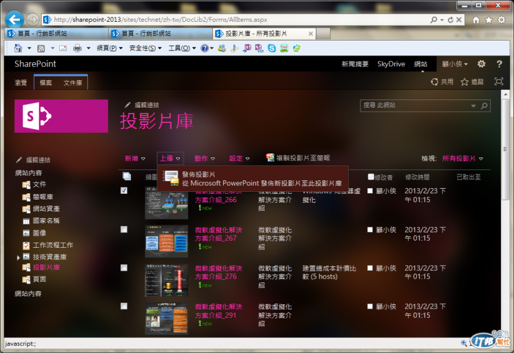Screen dimensions: 514x353
Task: Open the SharePoint settings gear icon
Action: tap(481, 64)
